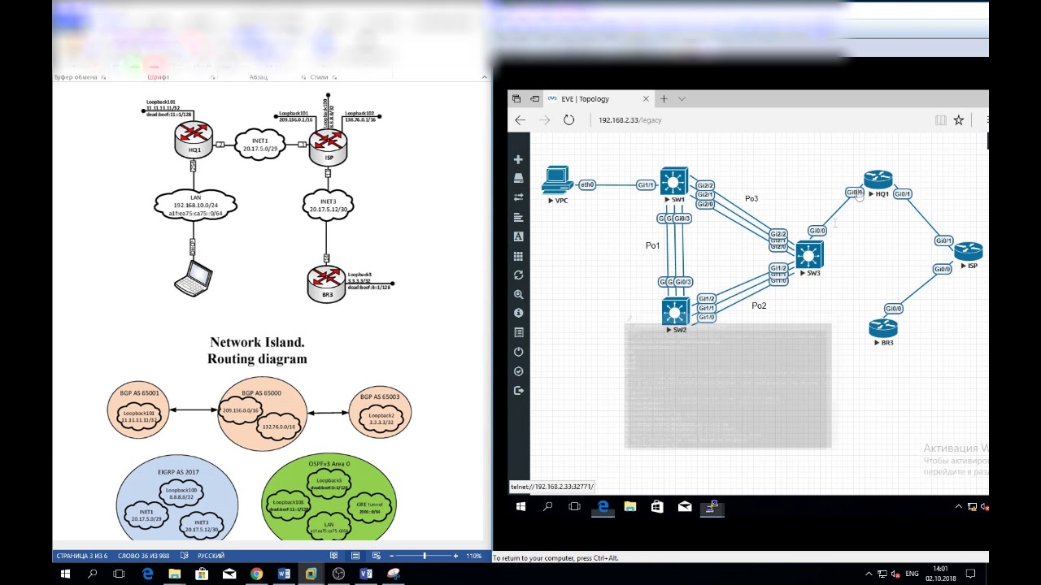Adjust the Word zoom slider handle

point(424,556)
